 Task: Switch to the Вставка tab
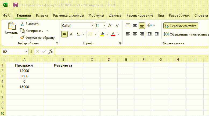click(42, 16)
